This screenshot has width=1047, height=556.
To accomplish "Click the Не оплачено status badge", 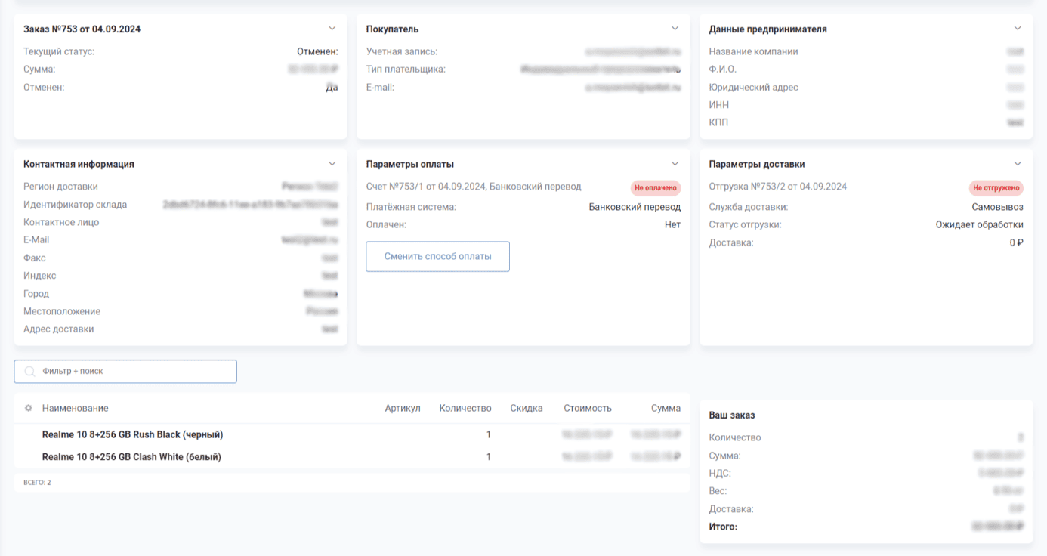I will click(x=656, y=187).
